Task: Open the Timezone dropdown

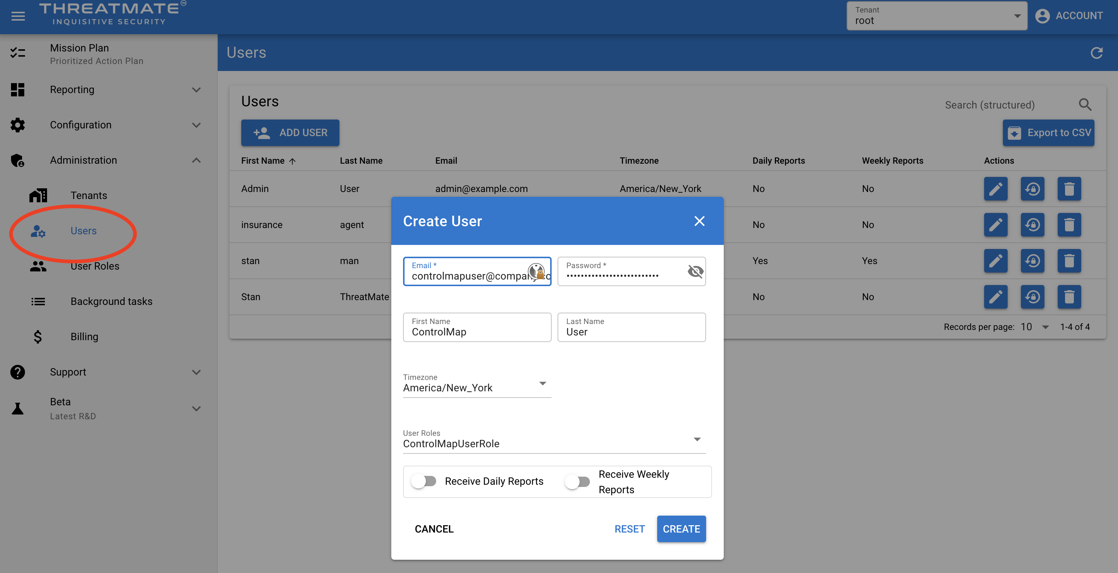Action: (x=477, y=384)
